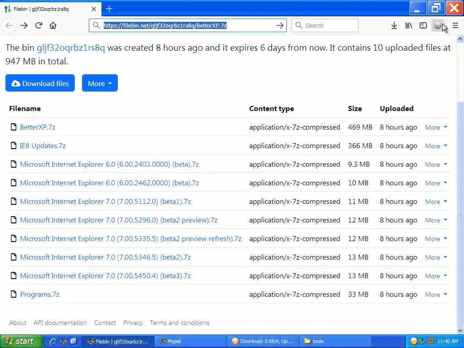This screenshot has height=348, width=464.
Task: Select the Filebin browser tab
Action: click(x=50, y=9)
